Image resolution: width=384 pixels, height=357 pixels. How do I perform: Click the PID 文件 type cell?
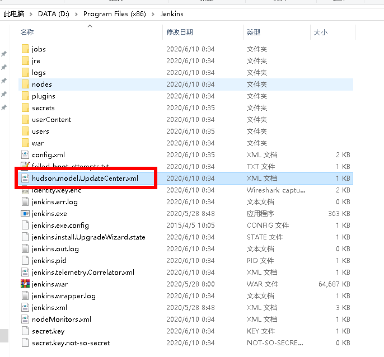260,261
